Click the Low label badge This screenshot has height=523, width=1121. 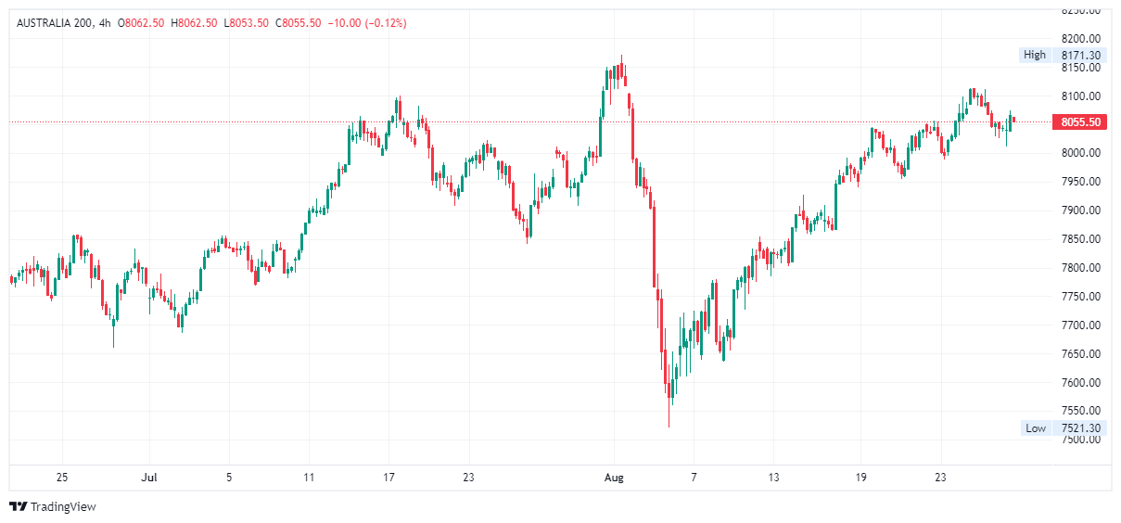click(1036, 428)
